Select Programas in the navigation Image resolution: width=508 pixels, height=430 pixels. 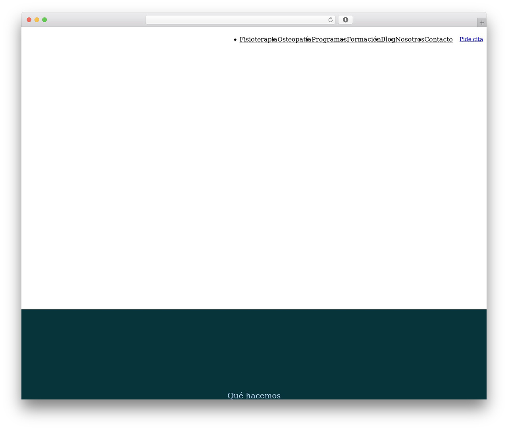click(x=329, y=39)
